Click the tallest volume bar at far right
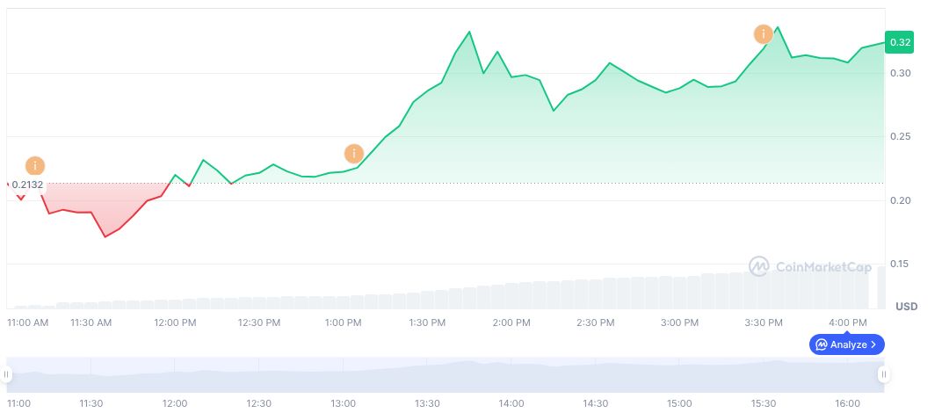This screenshot has height=413, width=942. pos(880,287)
